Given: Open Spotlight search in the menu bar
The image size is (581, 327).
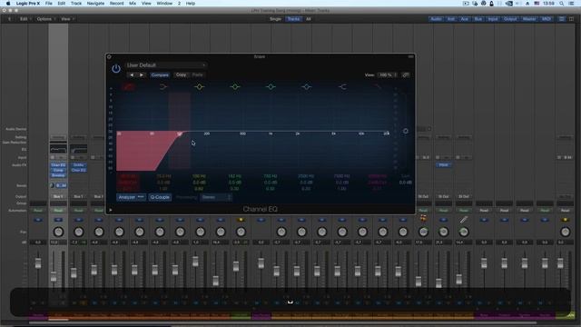Looking at the screenshot, I should [x=562, y=4].
